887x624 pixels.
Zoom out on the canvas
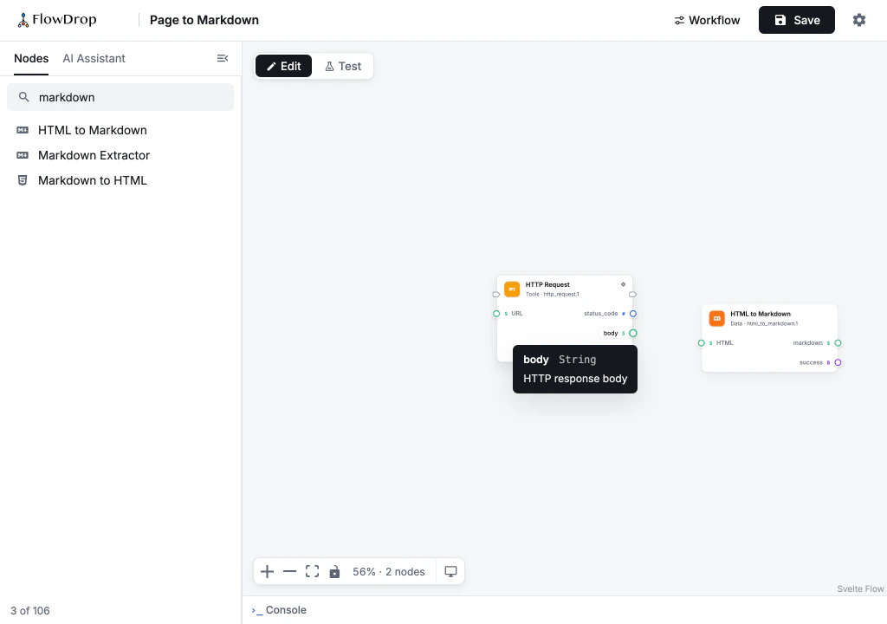point(289,571)
